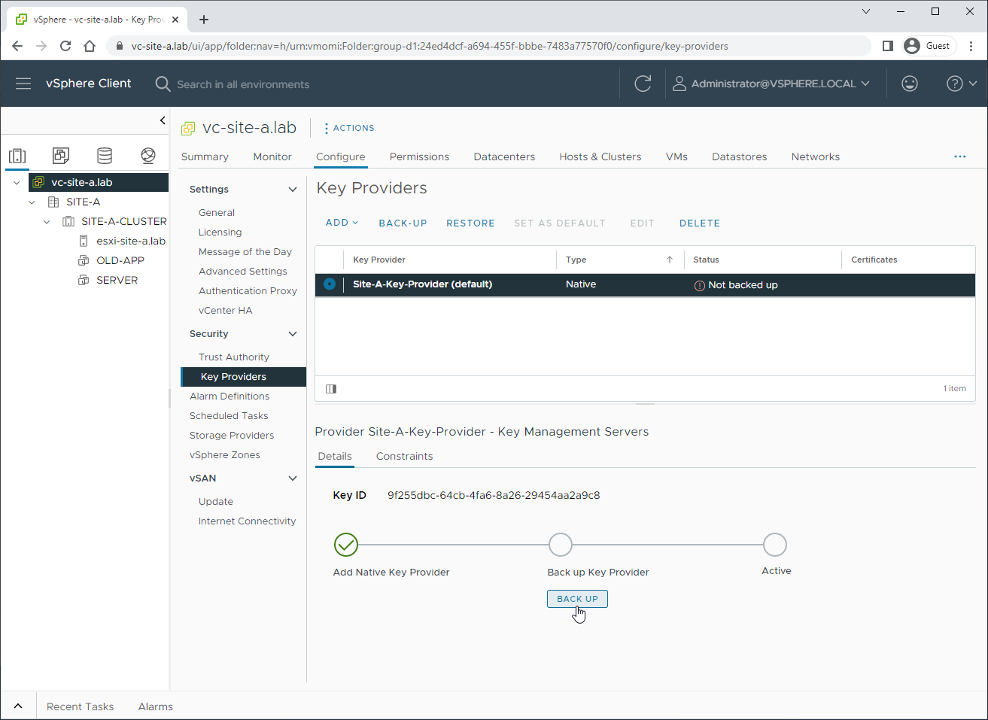Open the Datacenters tab
This screenshot has height=720, width=988.
click(x=504, y=156)
